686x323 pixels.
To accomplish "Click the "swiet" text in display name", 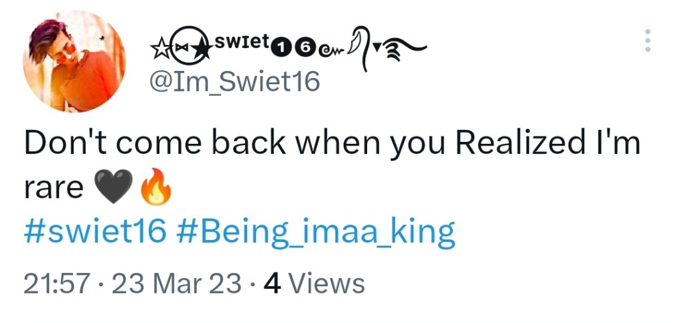I will pos(242,44).
